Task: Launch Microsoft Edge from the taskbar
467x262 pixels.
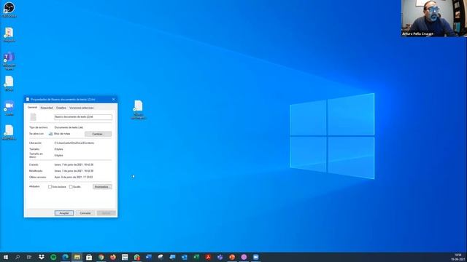Action: [x=65, y=257]
